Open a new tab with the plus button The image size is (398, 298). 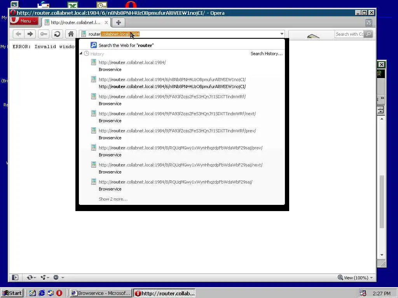[118, 22]
